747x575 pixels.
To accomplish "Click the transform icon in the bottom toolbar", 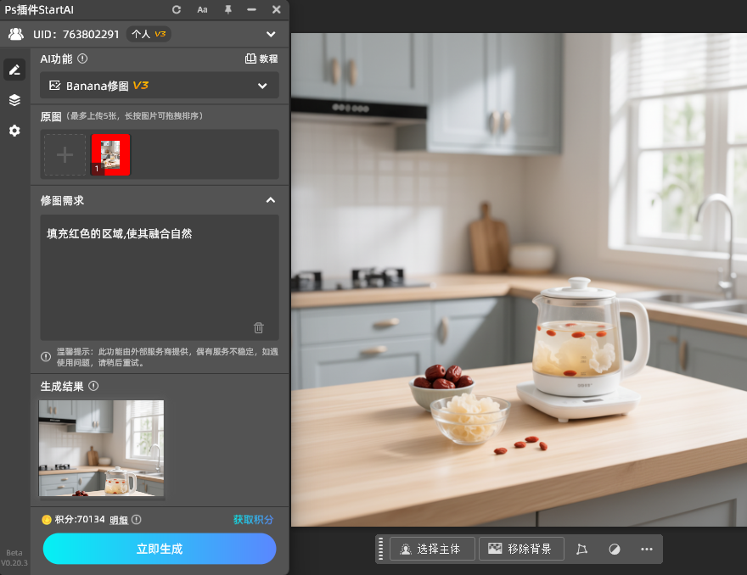I will point(581,549).
